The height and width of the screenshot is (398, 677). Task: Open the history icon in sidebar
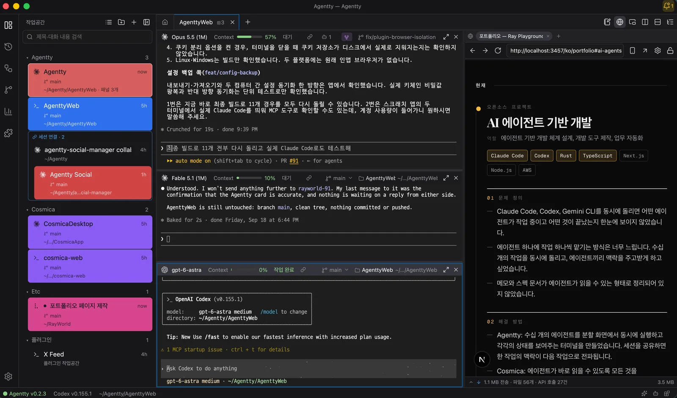pyautogui.click(x=8, y=47)
